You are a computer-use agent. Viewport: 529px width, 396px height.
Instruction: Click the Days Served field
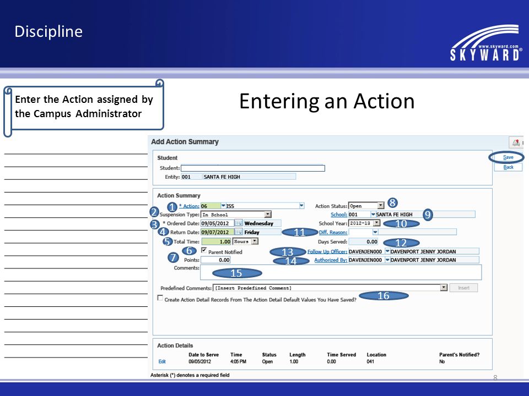[x=363, y=241]
